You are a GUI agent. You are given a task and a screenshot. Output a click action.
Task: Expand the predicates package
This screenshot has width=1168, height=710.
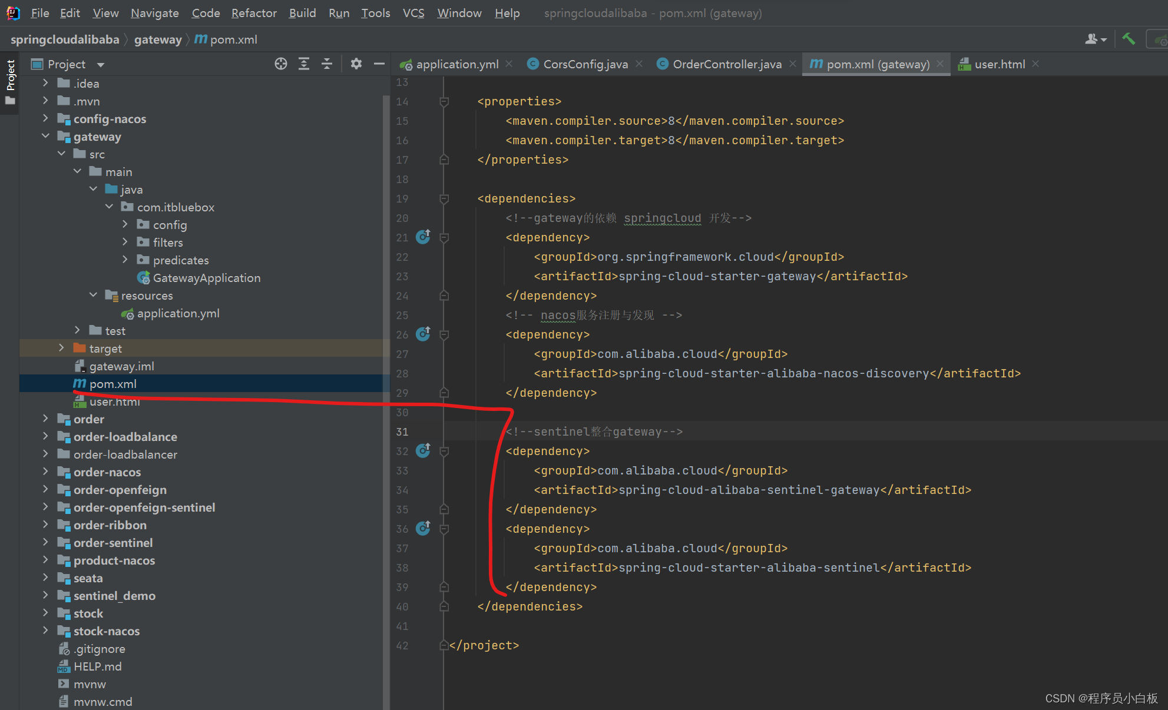click(x=125, y=260)
